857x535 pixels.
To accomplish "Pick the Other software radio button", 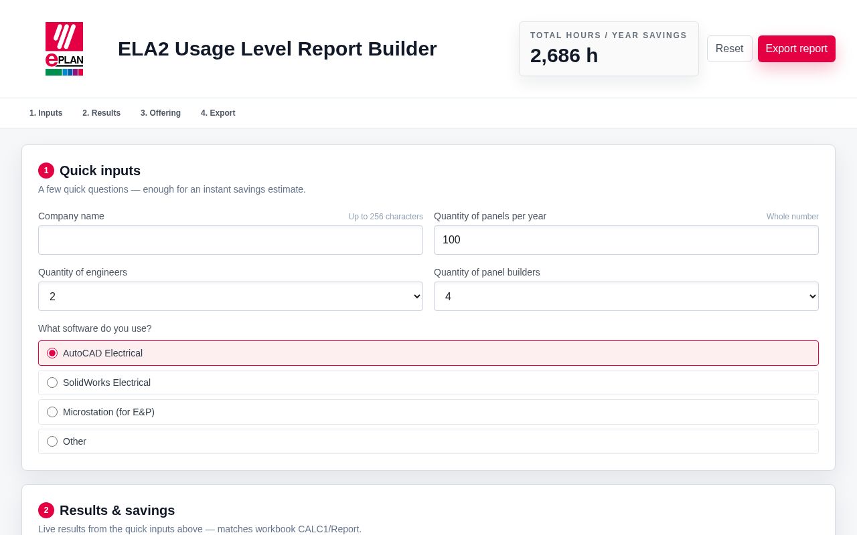I will [x=52, y=441].
